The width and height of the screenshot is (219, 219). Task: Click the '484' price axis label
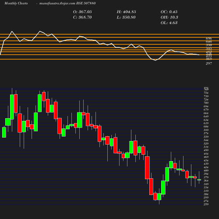point(206,154)
